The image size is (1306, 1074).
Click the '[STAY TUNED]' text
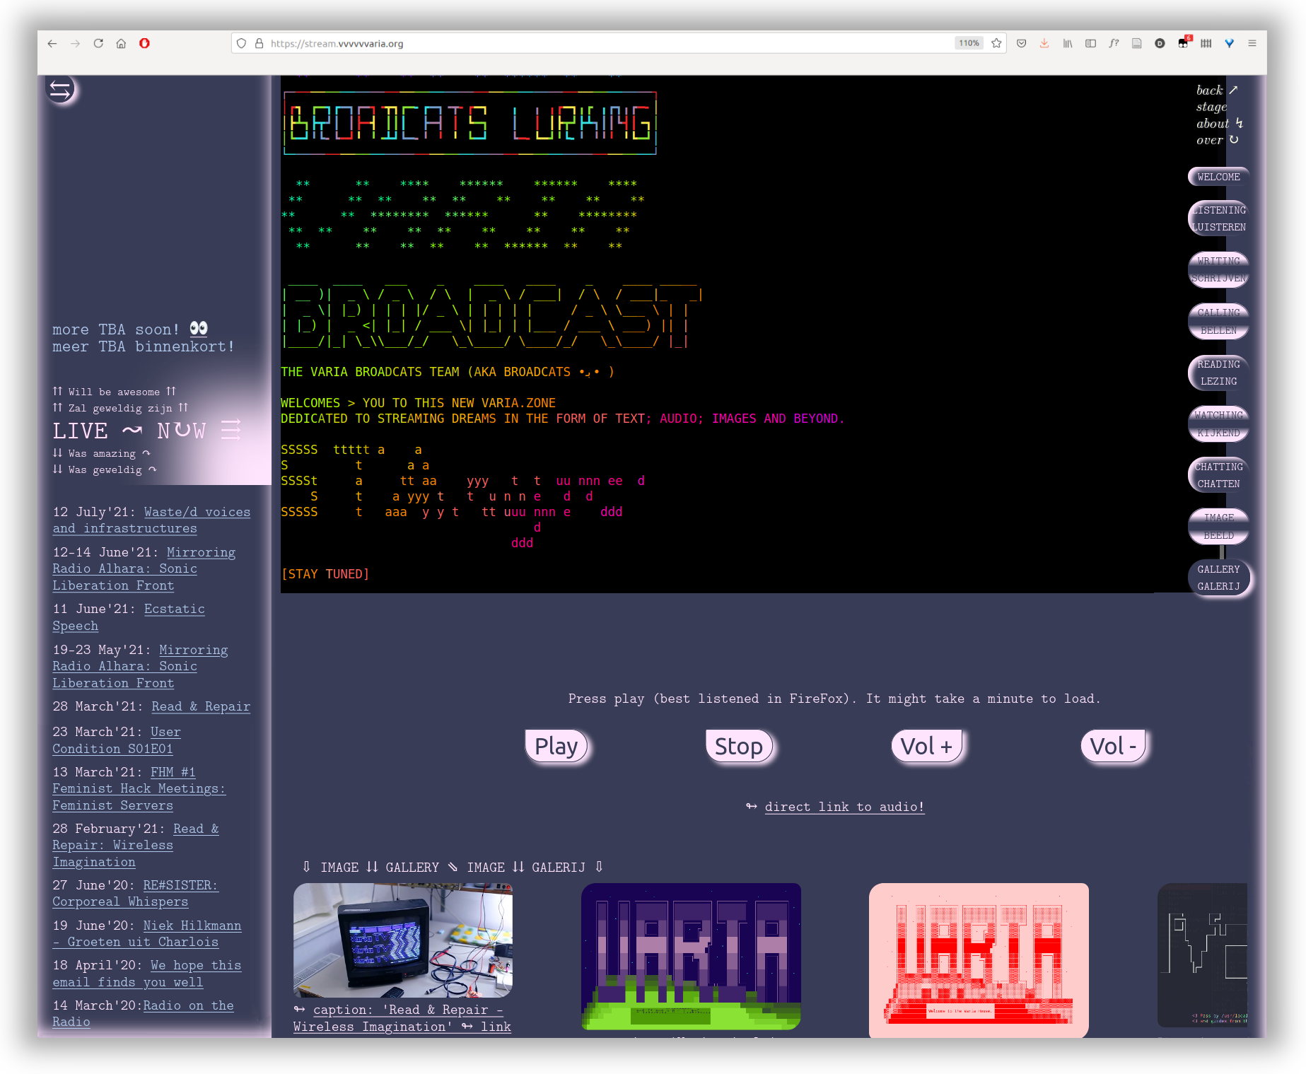(325, 574)
